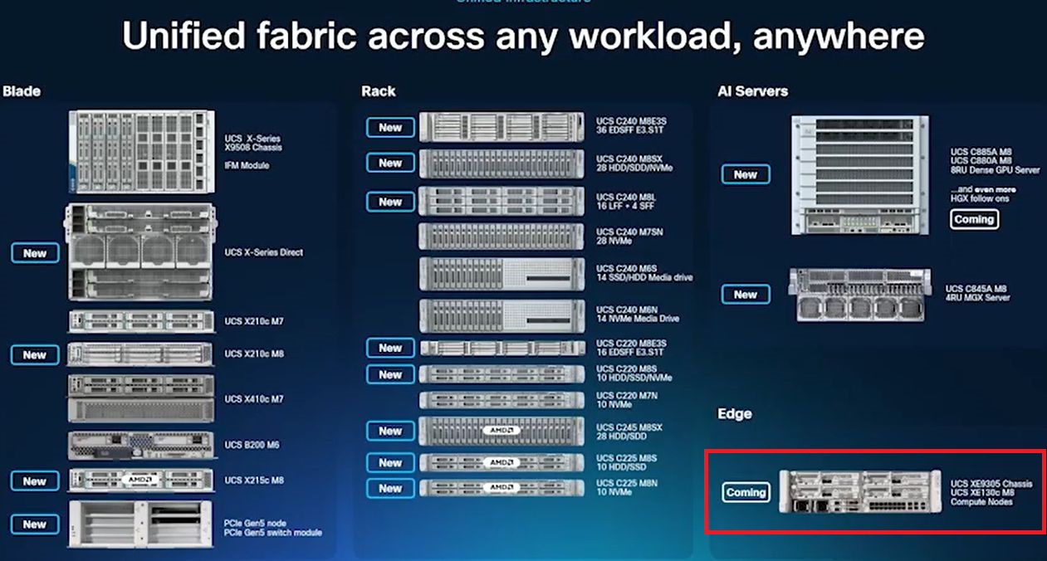Click the New badge beside UCS C225 M8N

click(x=390, y=489)
